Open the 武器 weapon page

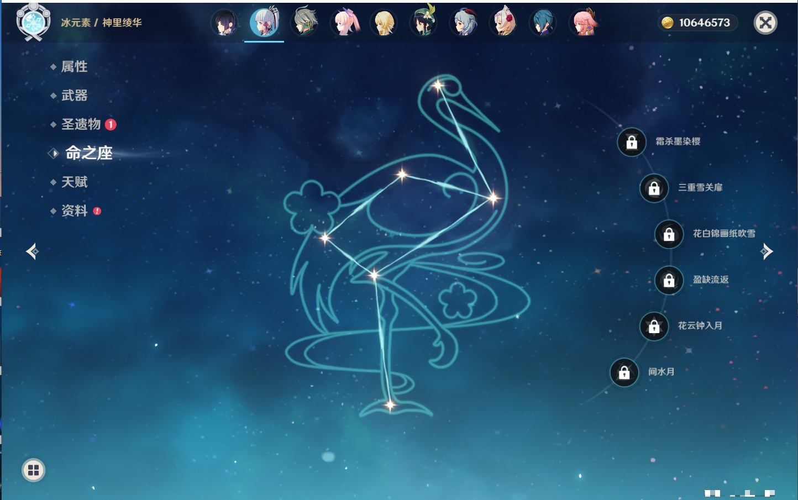pyautogui.click(x=75, y=96)
